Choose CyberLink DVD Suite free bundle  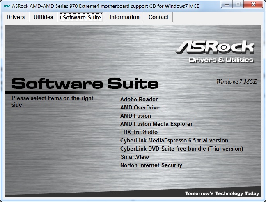tap(181, 149)
